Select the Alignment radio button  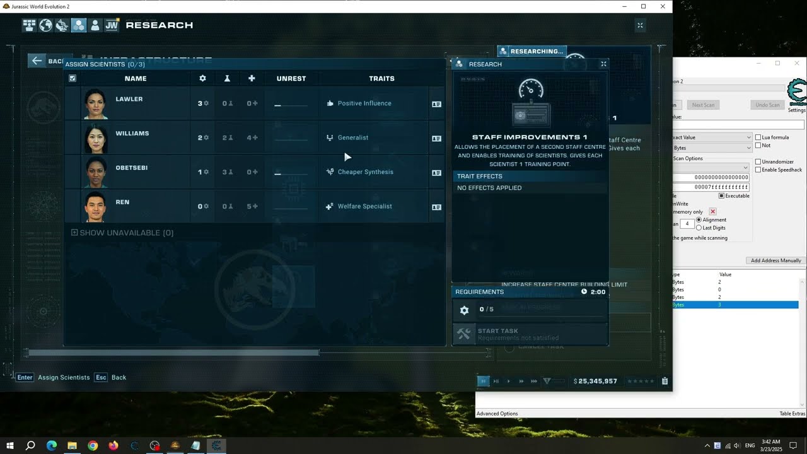pyautogui.click(x=699, y=219)
